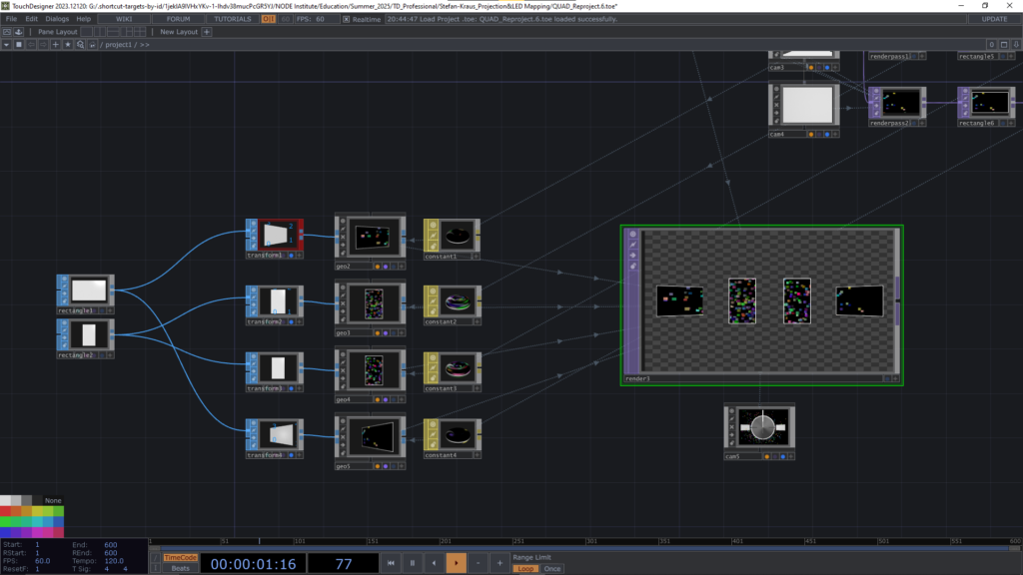
Task: Expand the cam5 node plus toggle
Action: point(791,456)
